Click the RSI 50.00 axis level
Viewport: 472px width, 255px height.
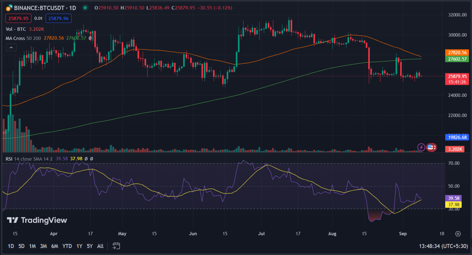[x=454, y=186]
